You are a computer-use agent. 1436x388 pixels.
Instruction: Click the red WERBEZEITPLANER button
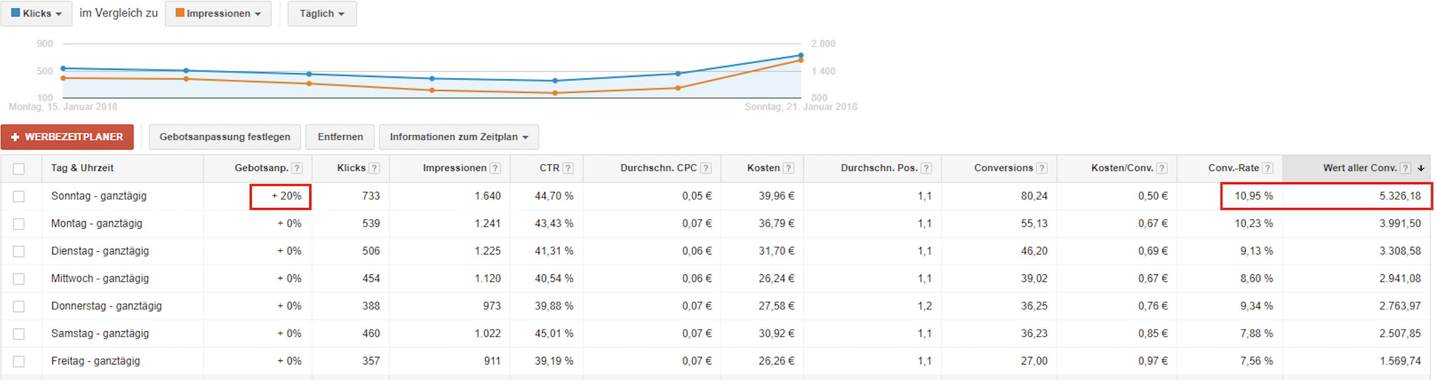67,137
